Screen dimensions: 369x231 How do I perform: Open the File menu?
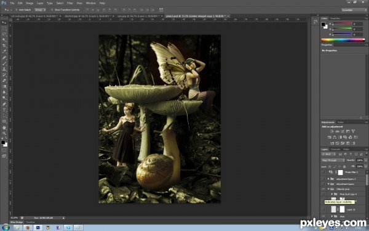(x=12, y=3)
